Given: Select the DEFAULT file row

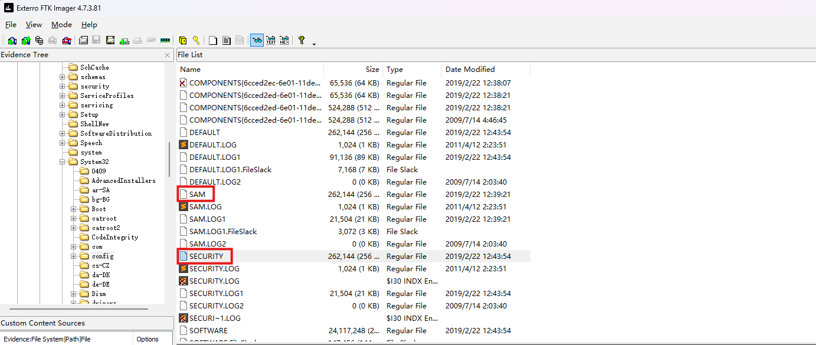Looking at the screenshot, I should (x=353, y=132).
